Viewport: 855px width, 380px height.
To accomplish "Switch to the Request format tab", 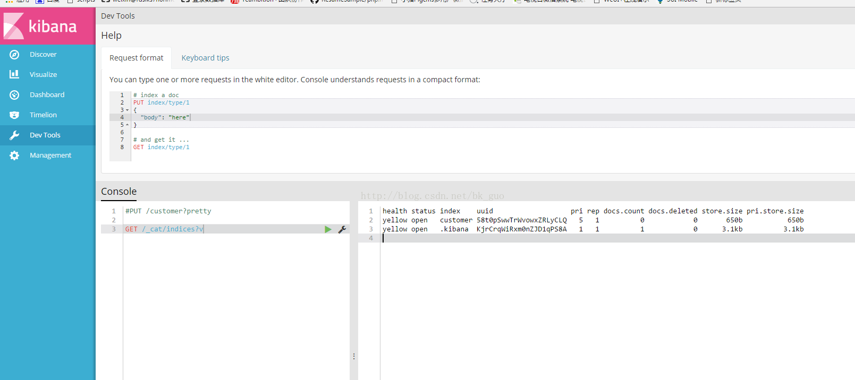I will click(137, 58).
